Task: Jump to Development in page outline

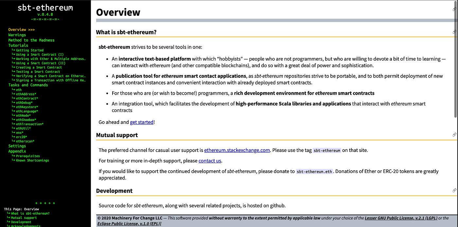Action: click(21, 222)
